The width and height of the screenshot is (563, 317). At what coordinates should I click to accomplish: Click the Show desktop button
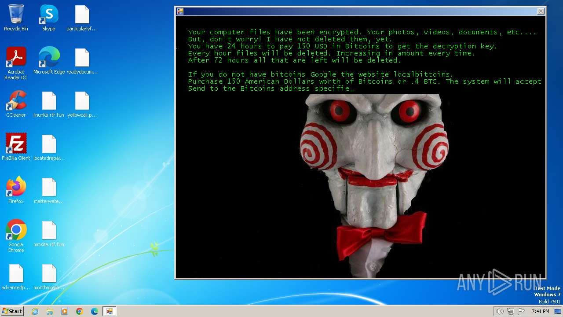(x=558, y=311)
